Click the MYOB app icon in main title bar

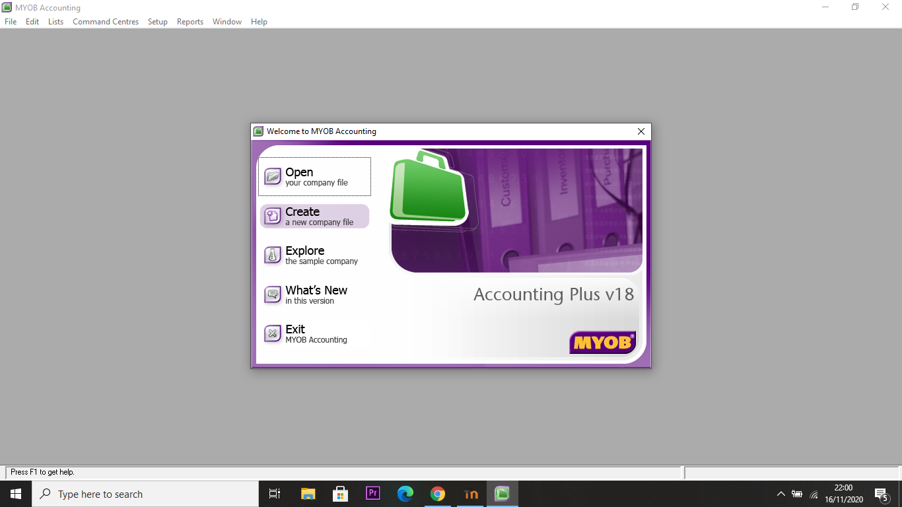(x=7, y=7)
